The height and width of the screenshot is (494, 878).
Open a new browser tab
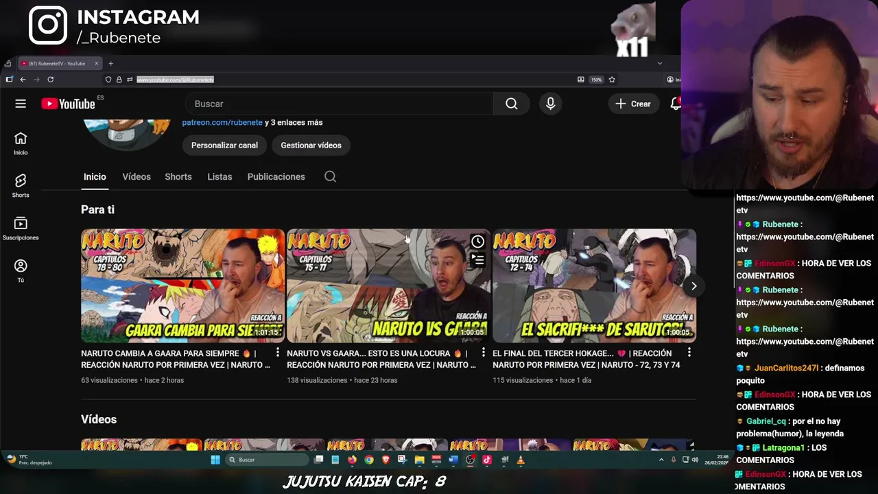(110, 64)
